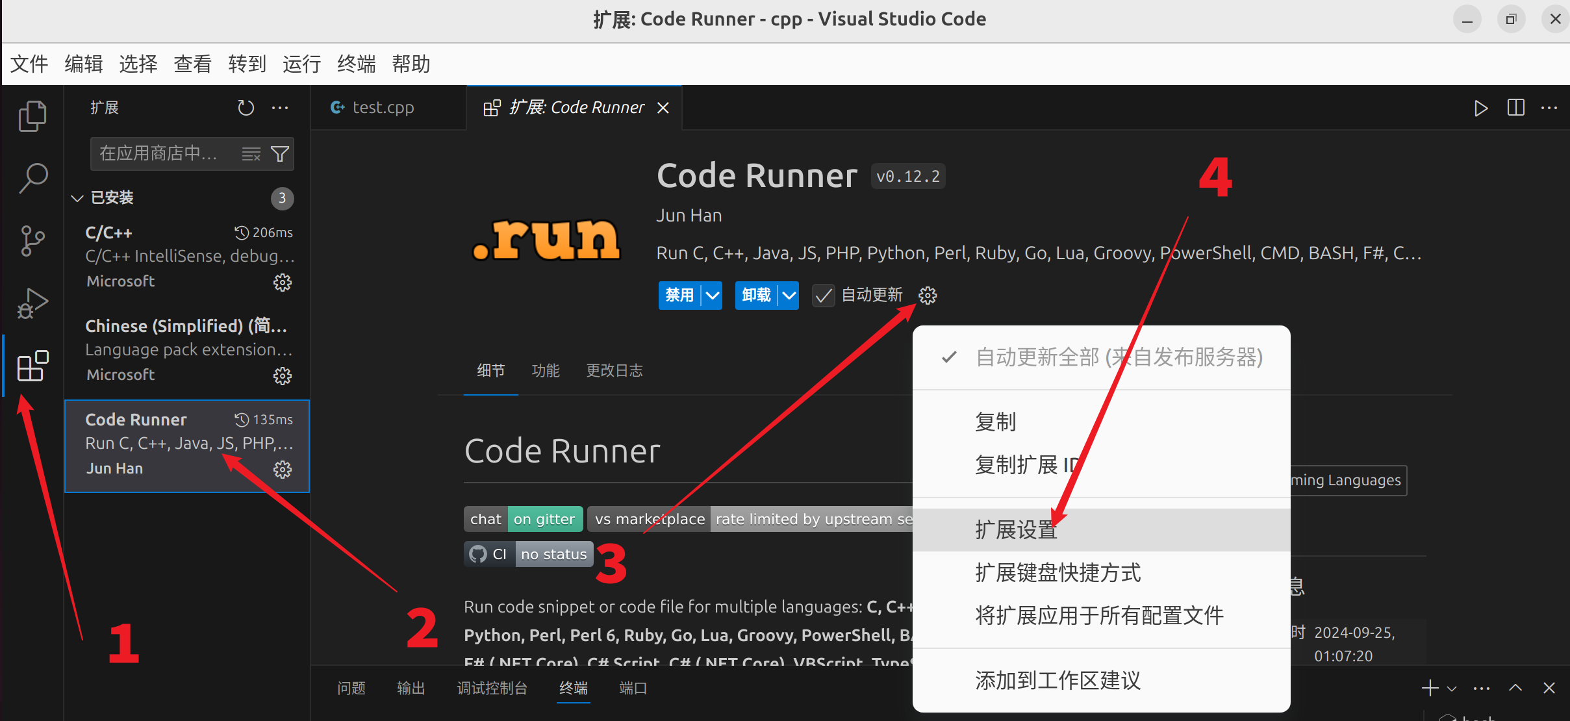Switch to the 更改日志 tab
Image resolution: width=1570 pixels, height=721 pixels.
point(614,370)
